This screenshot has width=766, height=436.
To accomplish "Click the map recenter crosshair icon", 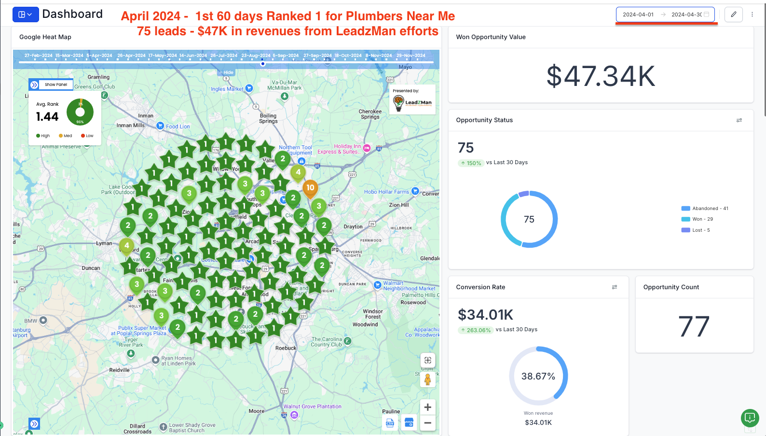I will click(x=427, y=360).
